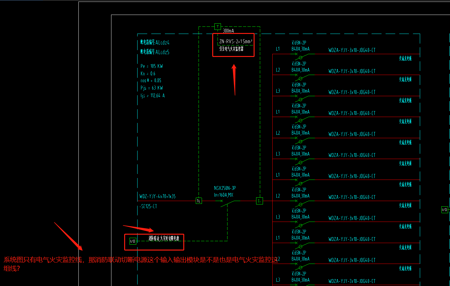Select the I/O module beside 消防联动 text
This screenshot has width=450, height=286.
tap(133, 241)
